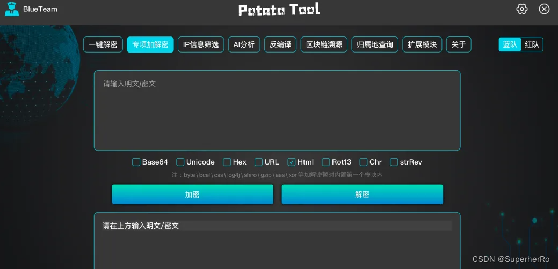Focus the 请输入明文/密文 input box
This screenshot has height=269, width=558.
[277, 110]
